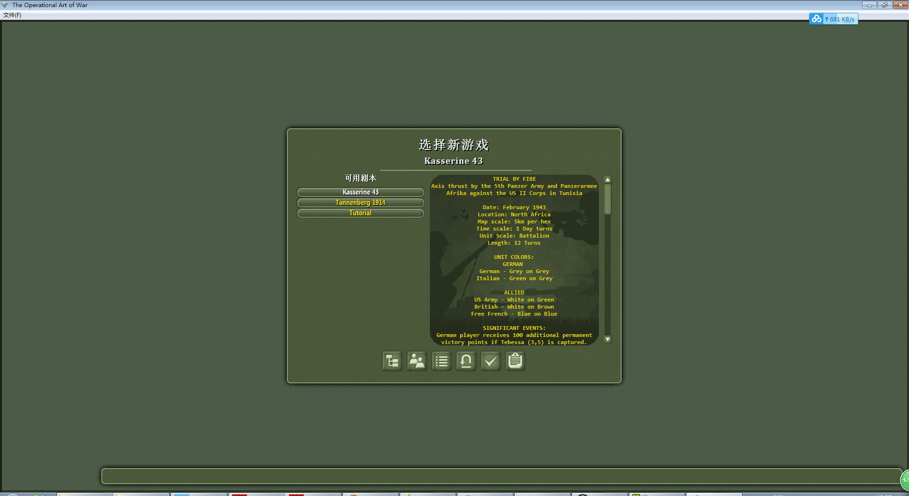Click the application icon in the title bar
909x496 pixels.
pyautogui.click(x=5, y=5)
